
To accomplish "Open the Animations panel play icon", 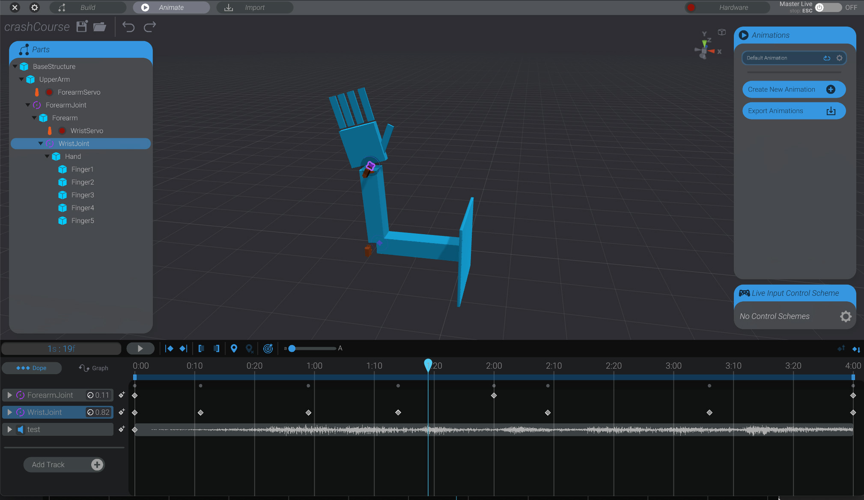I will pyautogui.click(x=744, y=35).
